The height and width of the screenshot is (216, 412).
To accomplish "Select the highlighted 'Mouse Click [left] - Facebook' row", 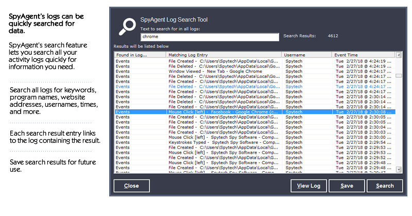I will [255, 112].
